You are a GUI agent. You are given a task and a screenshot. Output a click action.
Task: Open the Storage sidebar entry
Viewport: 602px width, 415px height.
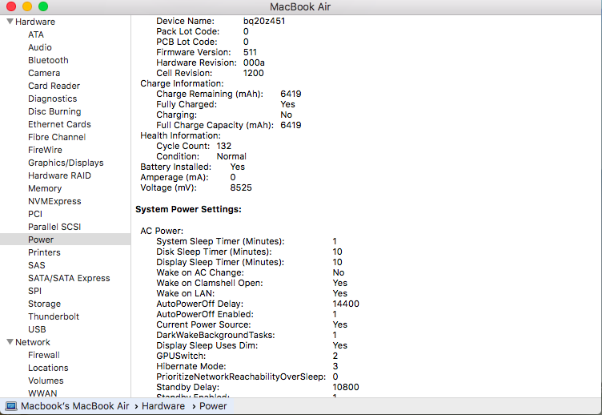tap(44, 304)
